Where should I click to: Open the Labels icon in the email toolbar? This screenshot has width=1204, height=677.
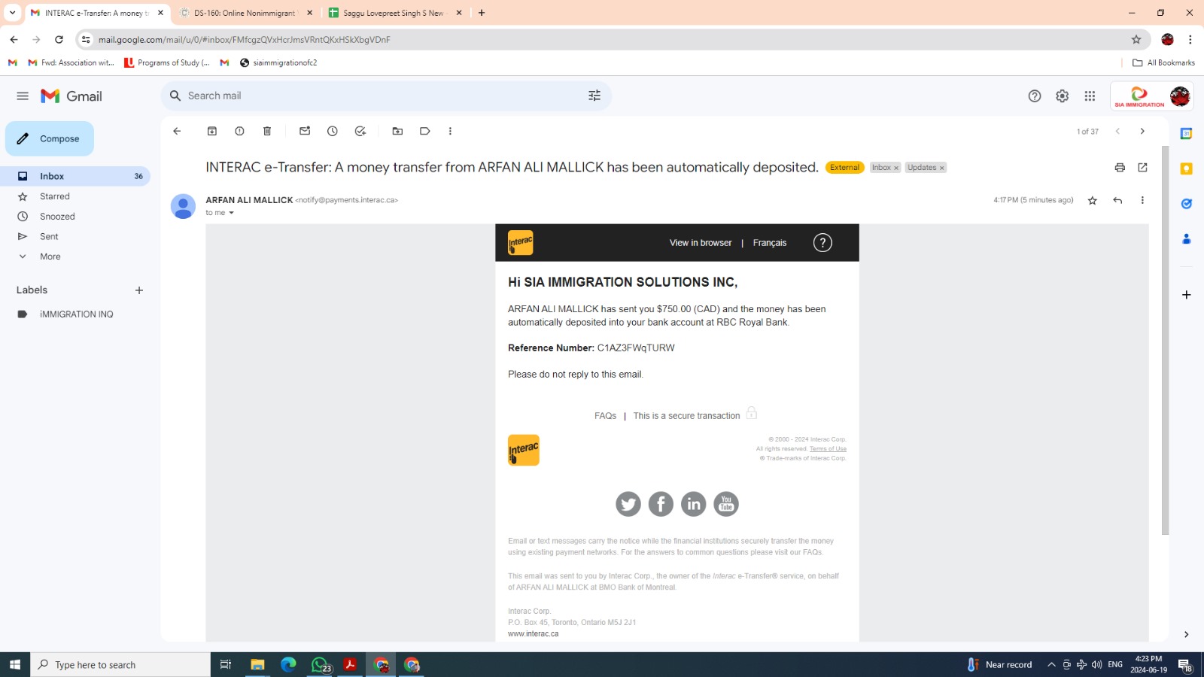pyautogui.click(x=425, y=131)
